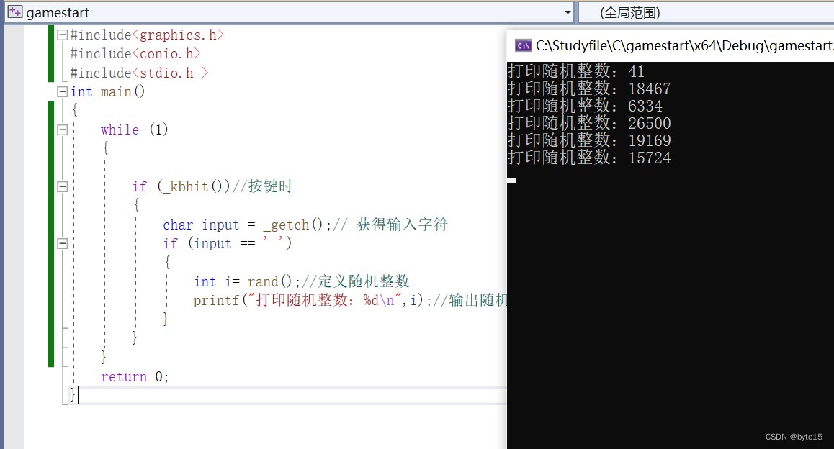Click the #include<conio.h> line
The image size is (834, 449).
135,54
